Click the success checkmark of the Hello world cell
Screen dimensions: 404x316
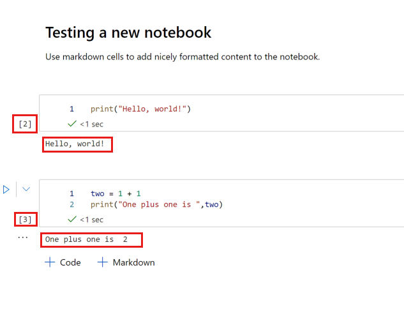tap(72, 124)
